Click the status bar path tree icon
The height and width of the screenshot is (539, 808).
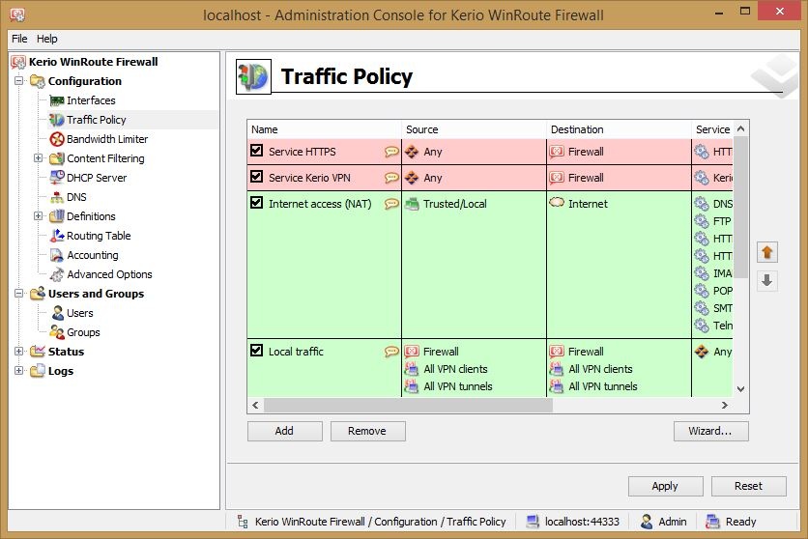click(x=243, y=522)
